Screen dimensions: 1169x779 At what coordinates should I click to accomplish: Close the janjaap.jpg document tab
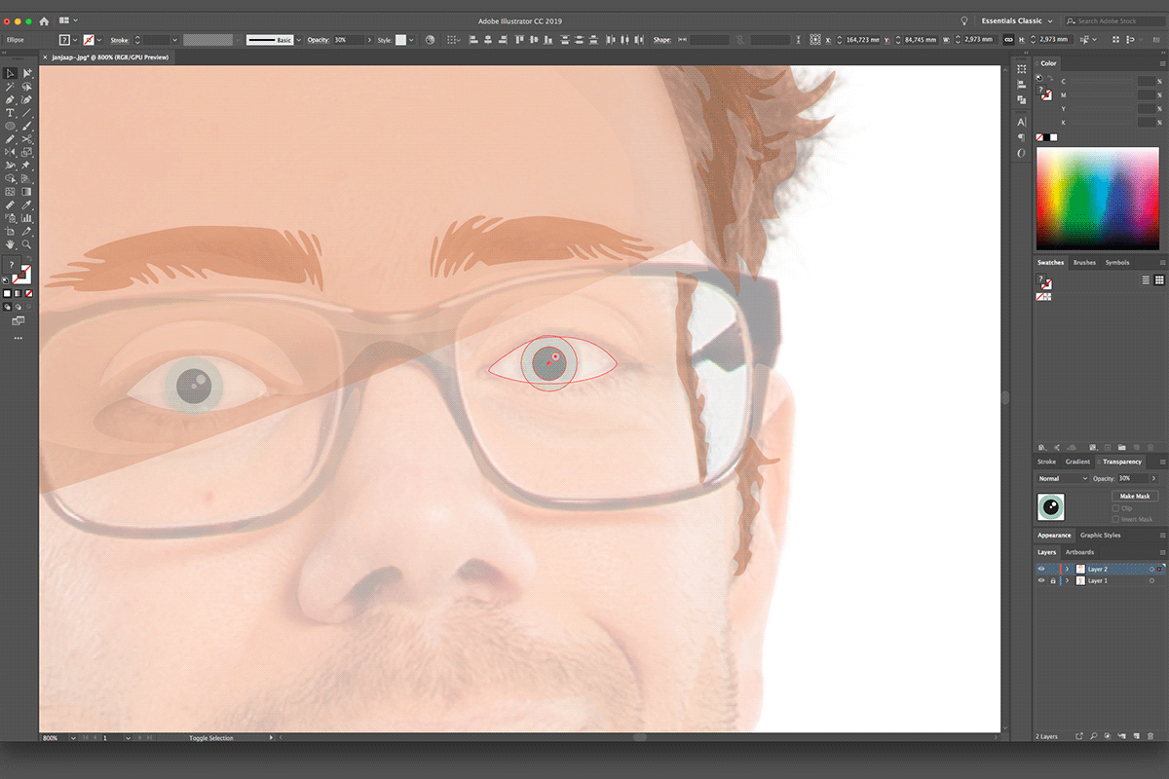point(43,58)
